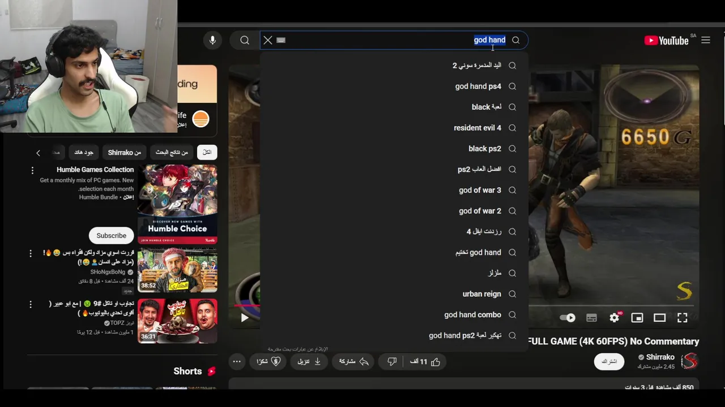
Task: Show more filter chips with the arrow
Action: (38, 153)
